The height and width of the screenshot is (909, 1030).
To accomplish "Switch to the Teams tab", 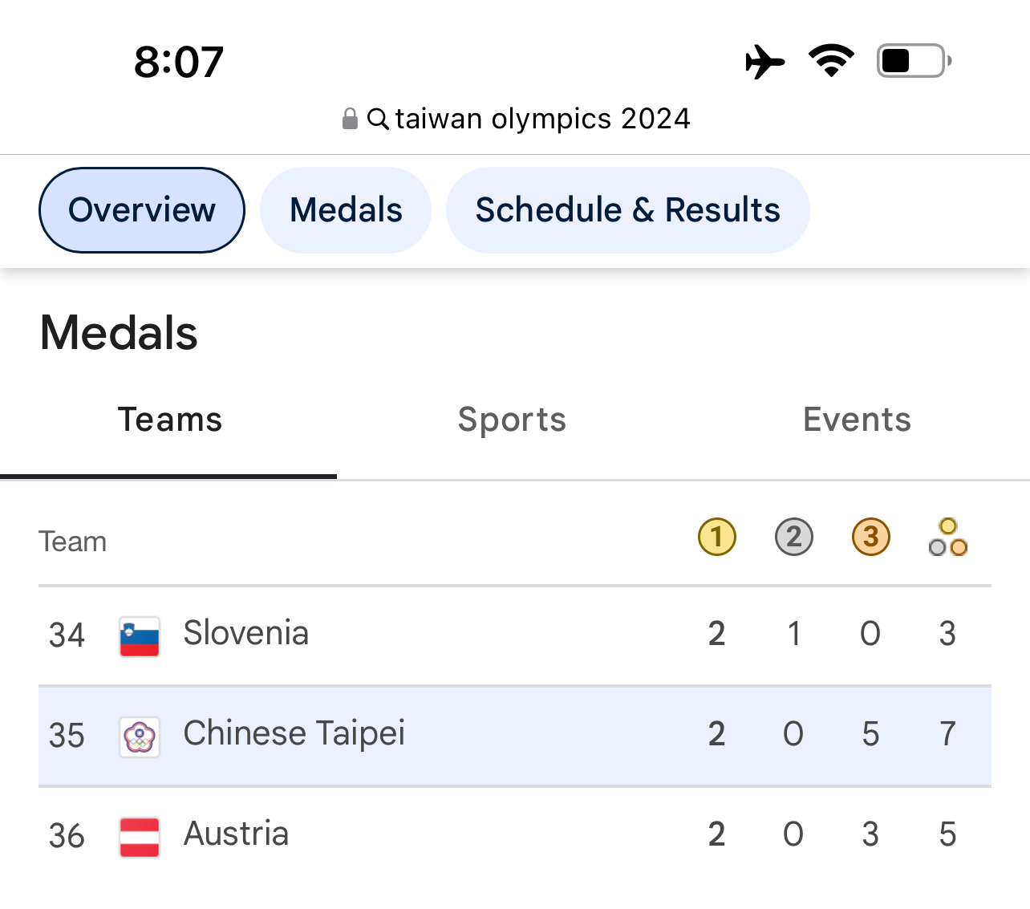I will (x=169, y=420).
